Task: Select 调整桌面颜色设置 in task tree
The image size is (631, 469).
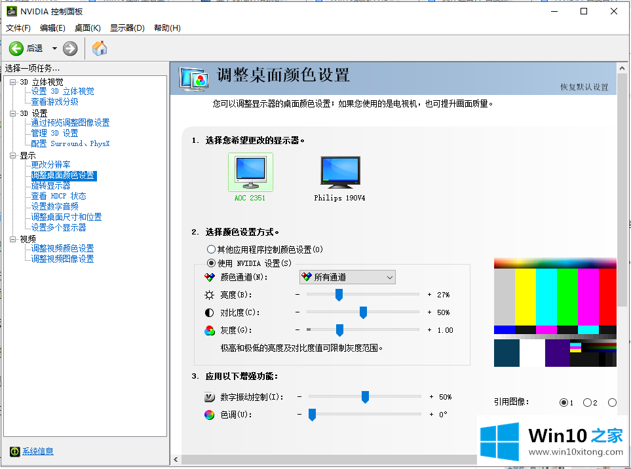Action: (64, 176)
